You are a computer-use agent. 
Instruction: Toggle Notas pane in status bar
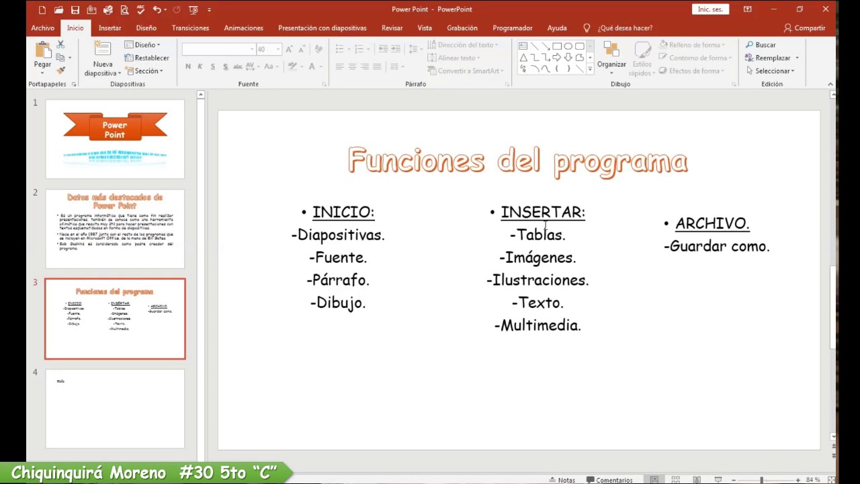point(562,480)
